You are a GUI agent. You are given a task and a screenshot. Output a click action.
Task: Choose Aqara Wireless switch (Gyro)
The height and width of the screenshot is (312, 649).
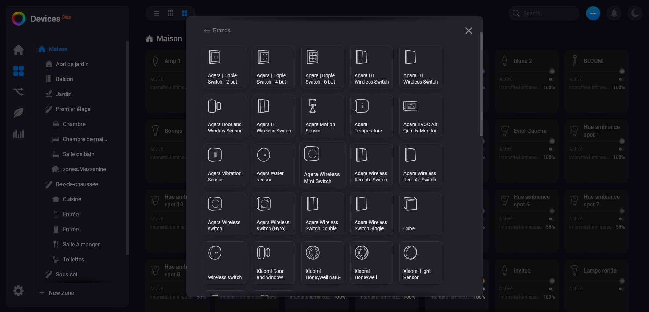point(274,214)
